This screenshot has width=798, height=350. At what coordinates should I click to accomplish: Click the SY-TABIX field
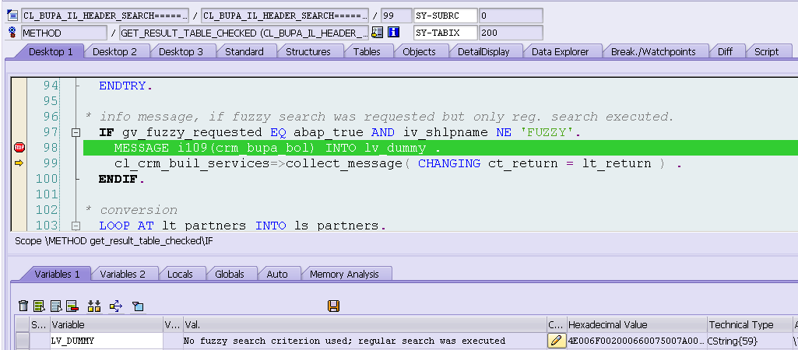click(445, 33)
